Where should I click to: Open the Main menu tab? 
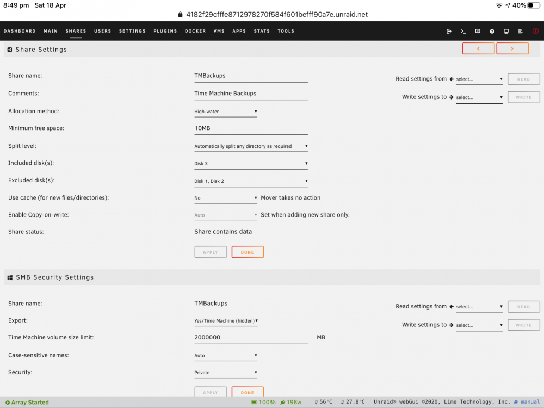(51, 31)
